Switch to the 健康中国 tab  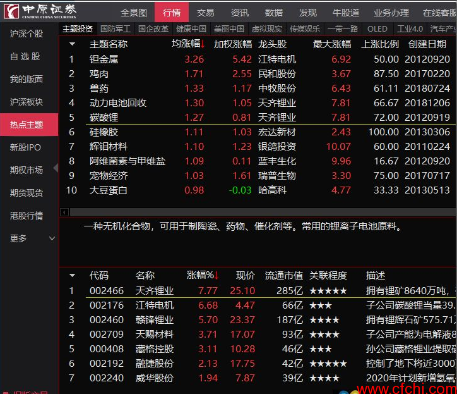tap(191, 29)
